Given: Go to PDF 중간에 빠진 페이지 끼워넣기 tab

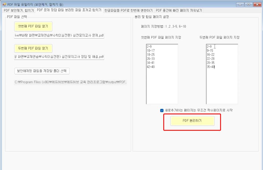Looking at the screenshot, I should [179, 10].
